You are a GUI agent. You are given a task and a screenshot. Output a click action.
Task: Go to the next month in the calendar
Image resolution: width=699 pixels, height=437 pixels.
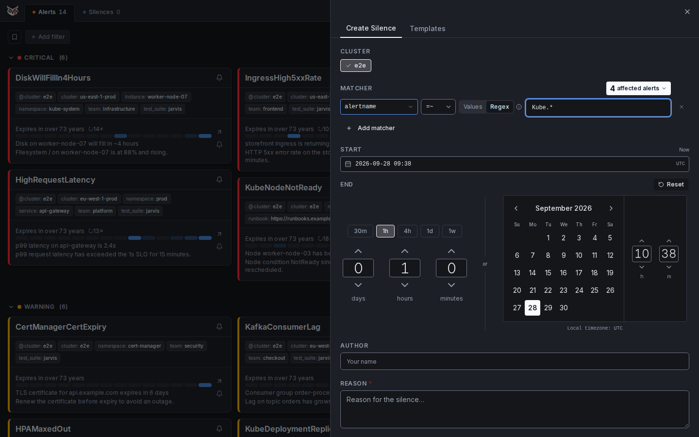click(x=611, y=208)
